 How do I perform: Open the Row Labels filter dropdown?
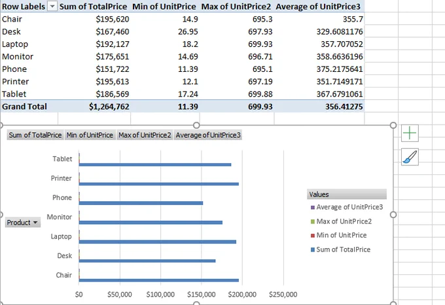[52, 7]
